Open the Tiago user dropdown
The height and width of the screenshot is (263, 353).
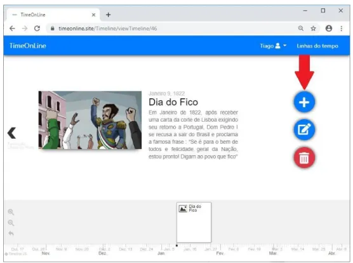click(273, 46)
